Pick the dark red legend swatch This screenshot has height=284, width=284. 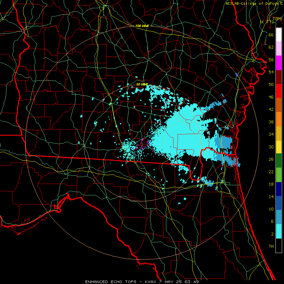pyautogui.click(x=279, y=77)
